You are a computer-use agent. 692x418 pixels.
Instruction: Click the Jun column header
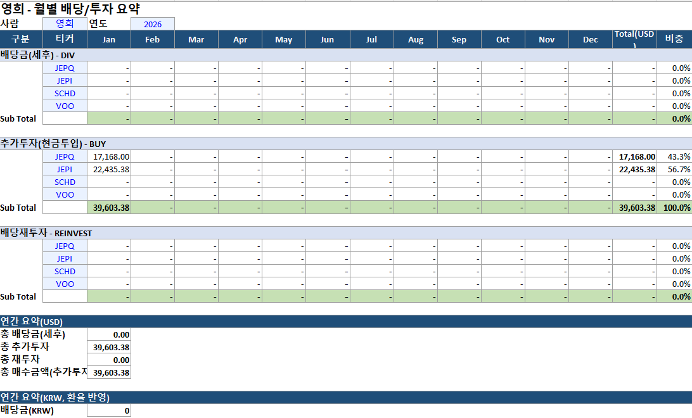[328, 39]
